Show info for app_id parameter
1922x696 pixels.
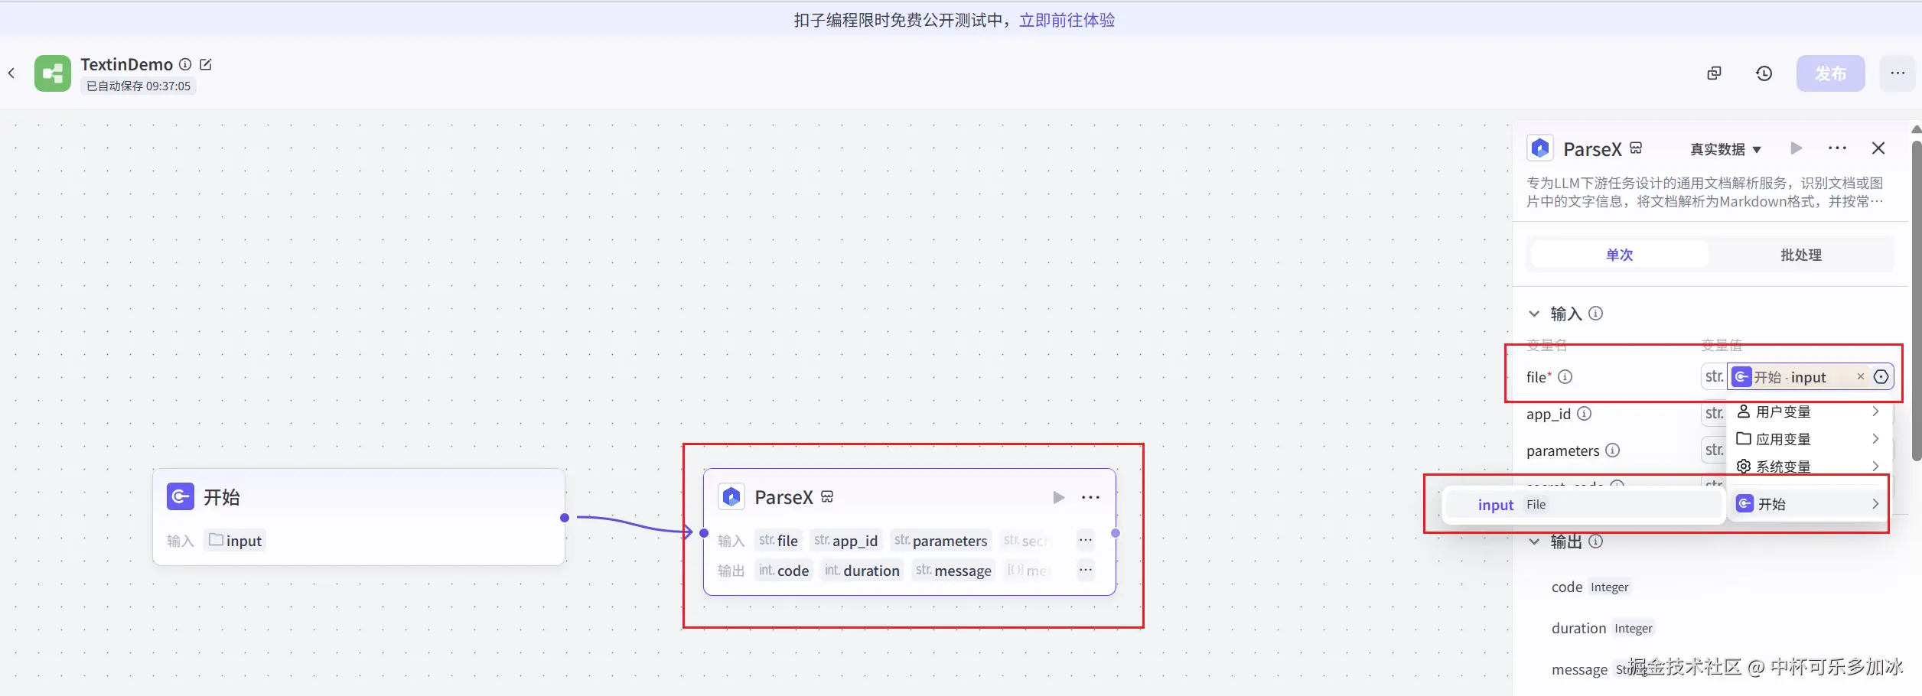point(1585,413)
